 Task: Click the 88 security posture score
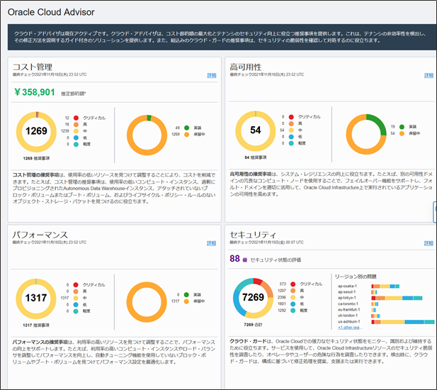(235, 260)
